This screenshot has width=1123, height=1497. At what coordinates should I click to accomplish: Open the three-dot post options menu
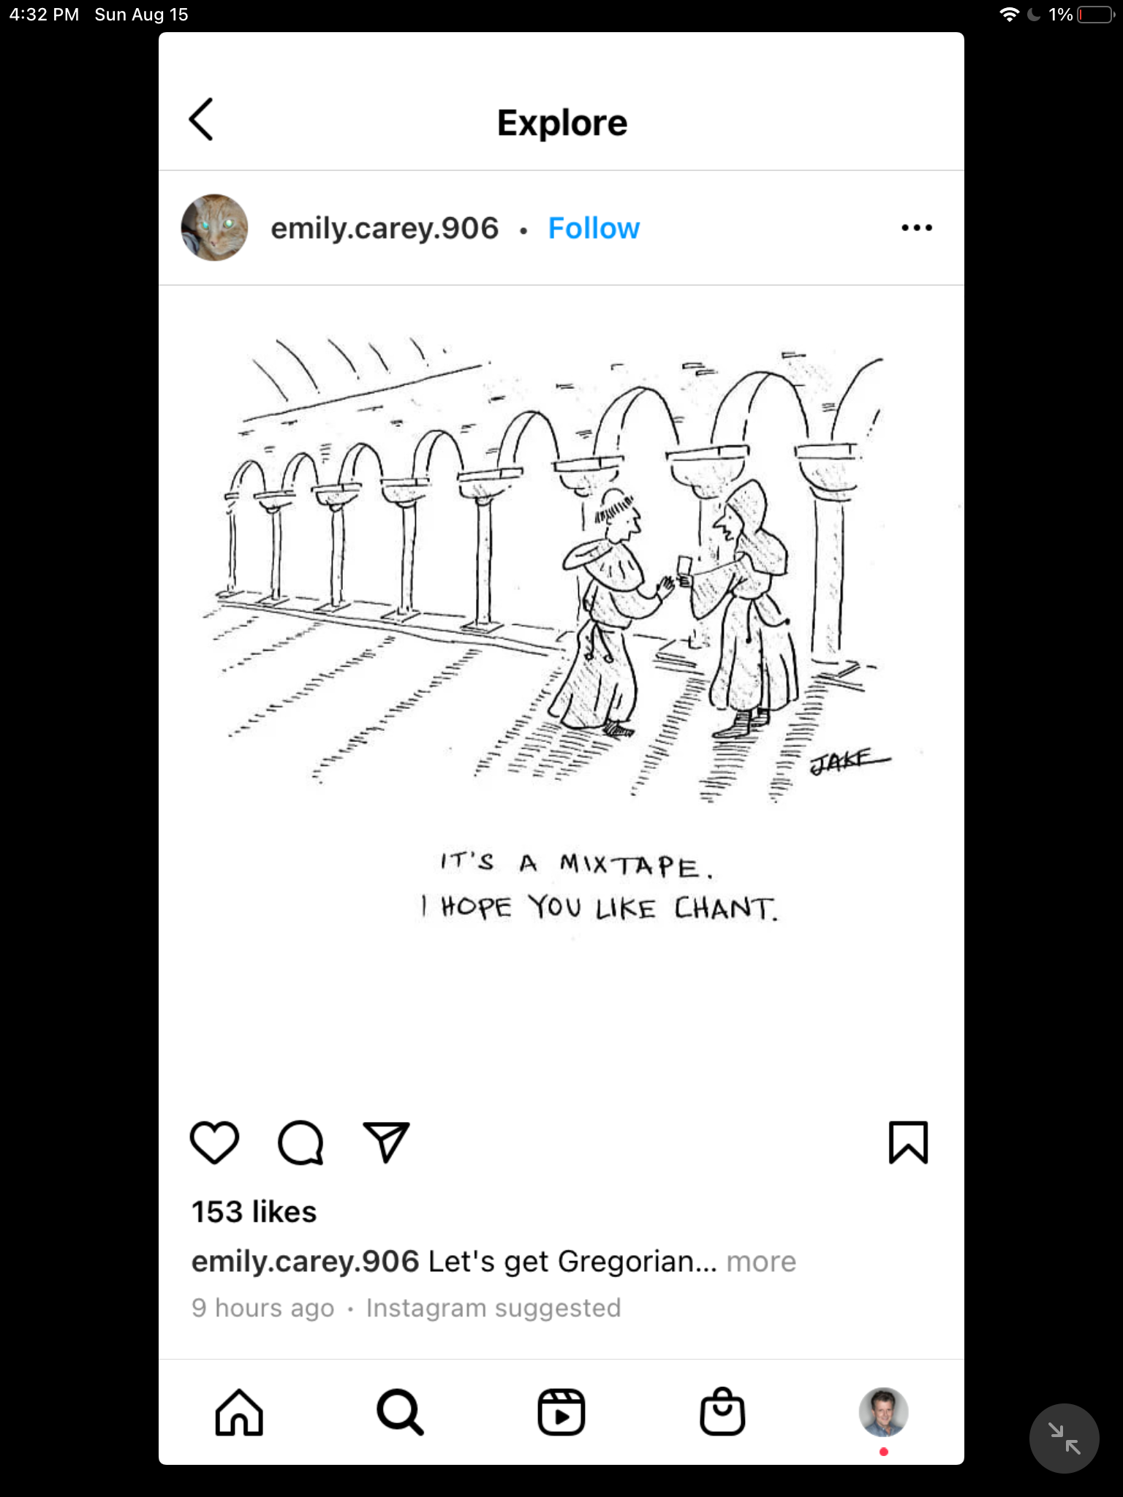pos(917,228)
